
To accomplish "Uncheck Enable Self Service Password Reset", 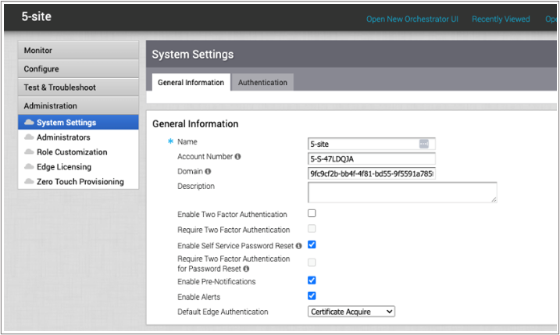I will point(312,244).
